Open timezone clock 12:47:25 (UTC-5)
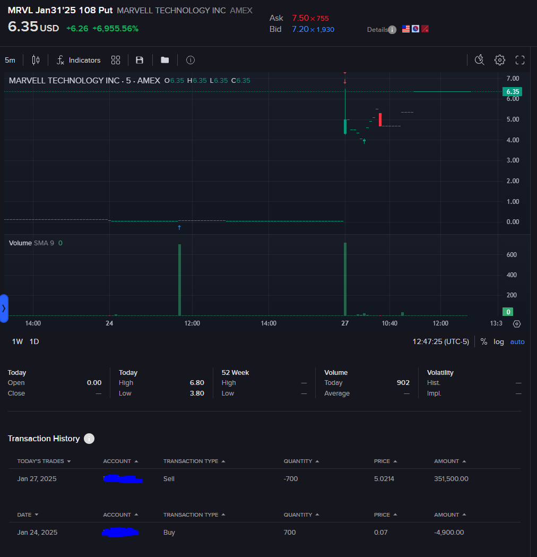The height and width of the screenshot is (557, 537). pos(440,341)
